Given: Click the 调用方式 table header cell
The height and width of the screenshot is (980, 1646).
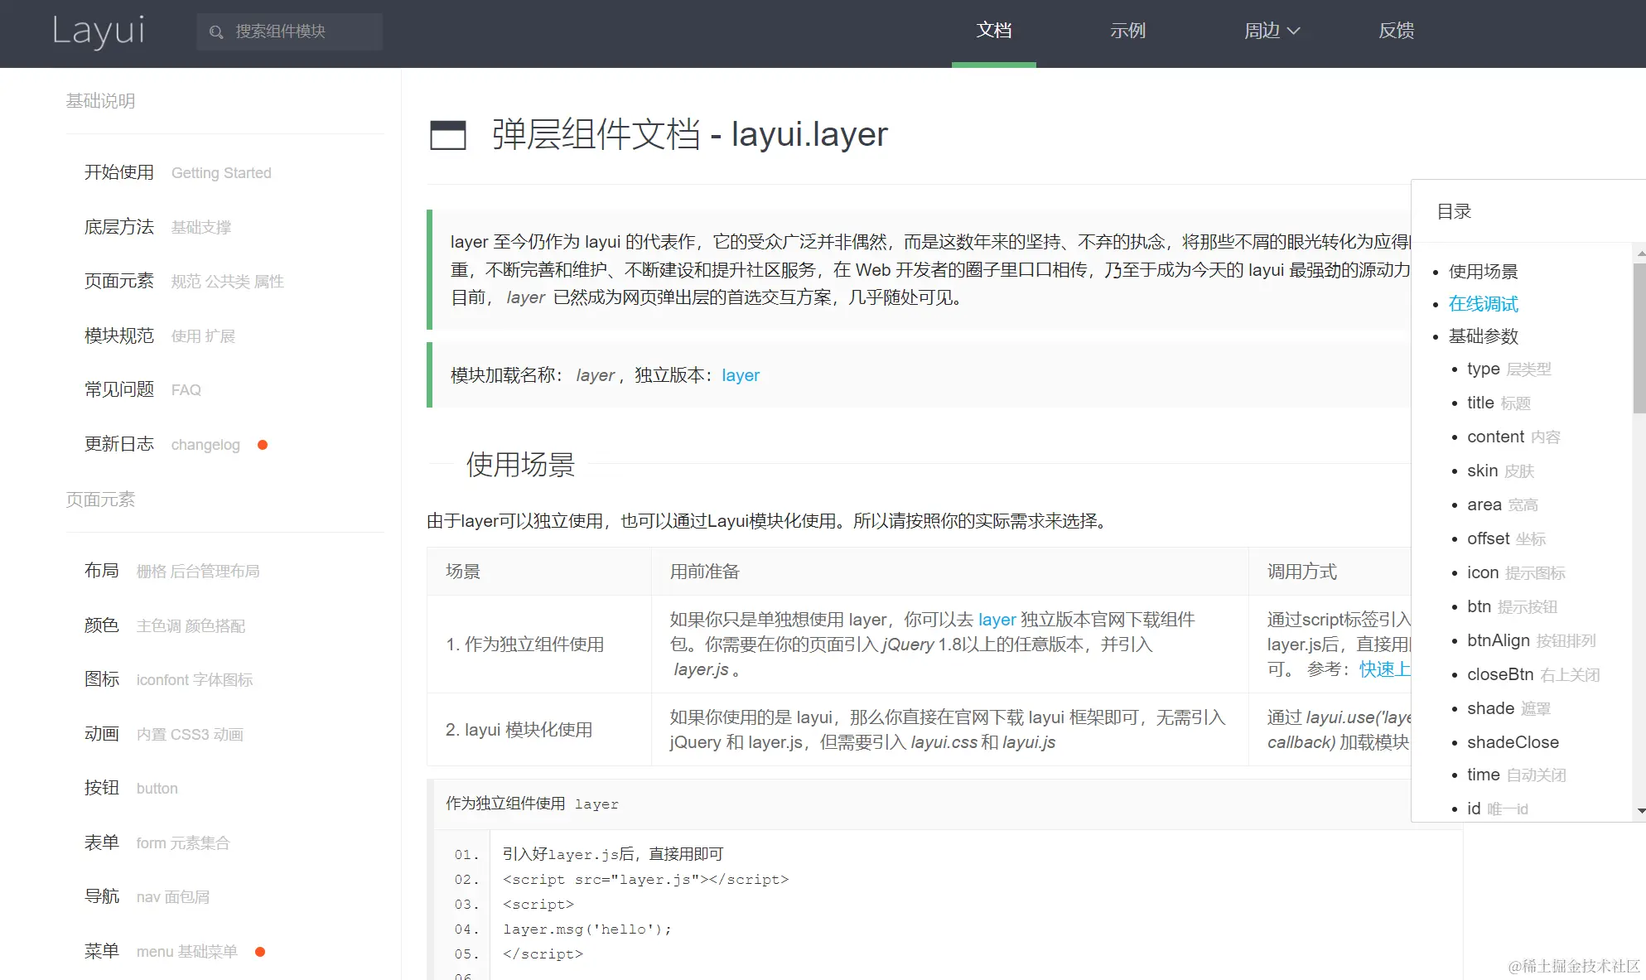Looking at the screenshot, I should 1330,572.
